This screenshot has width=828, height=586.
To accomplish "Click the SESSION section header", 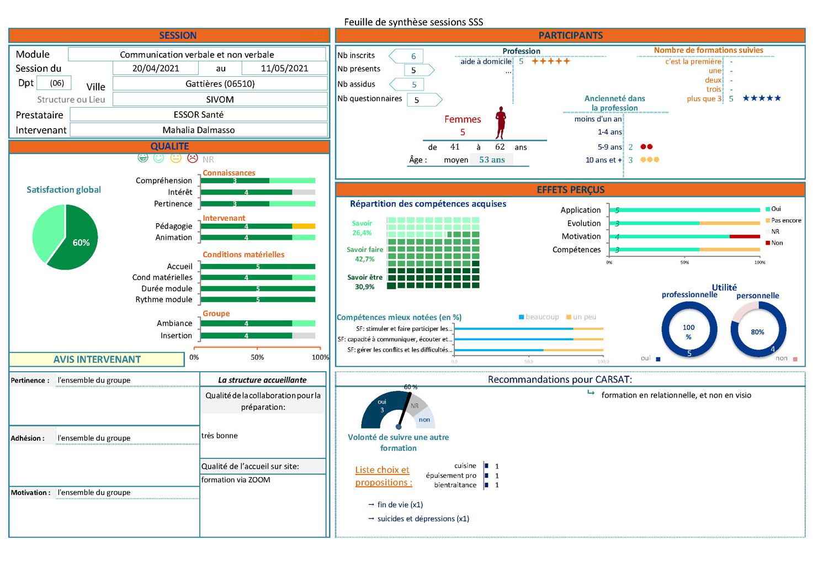I will coord(169,35).
